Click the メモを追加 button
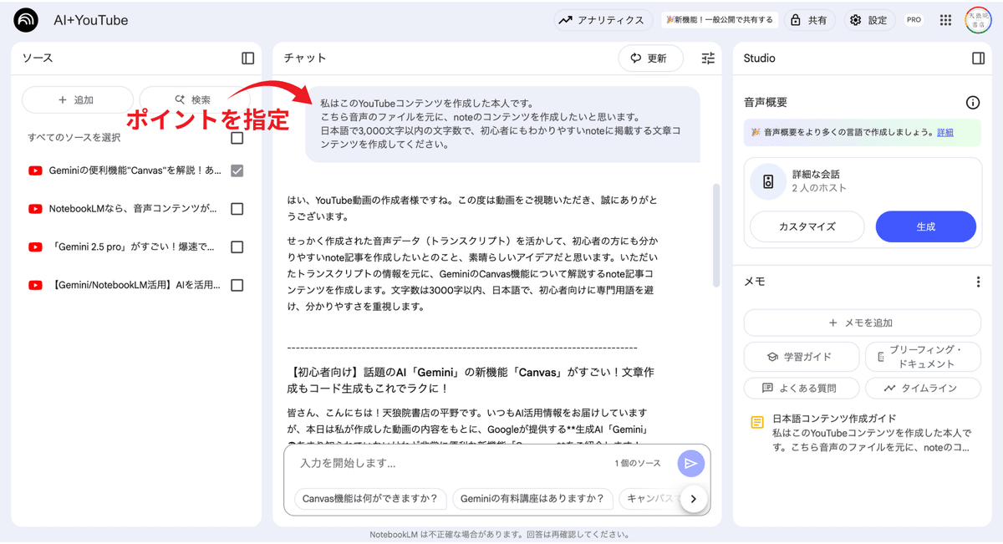The height and width of the screenshot is (544, 1003). [862, 323]
